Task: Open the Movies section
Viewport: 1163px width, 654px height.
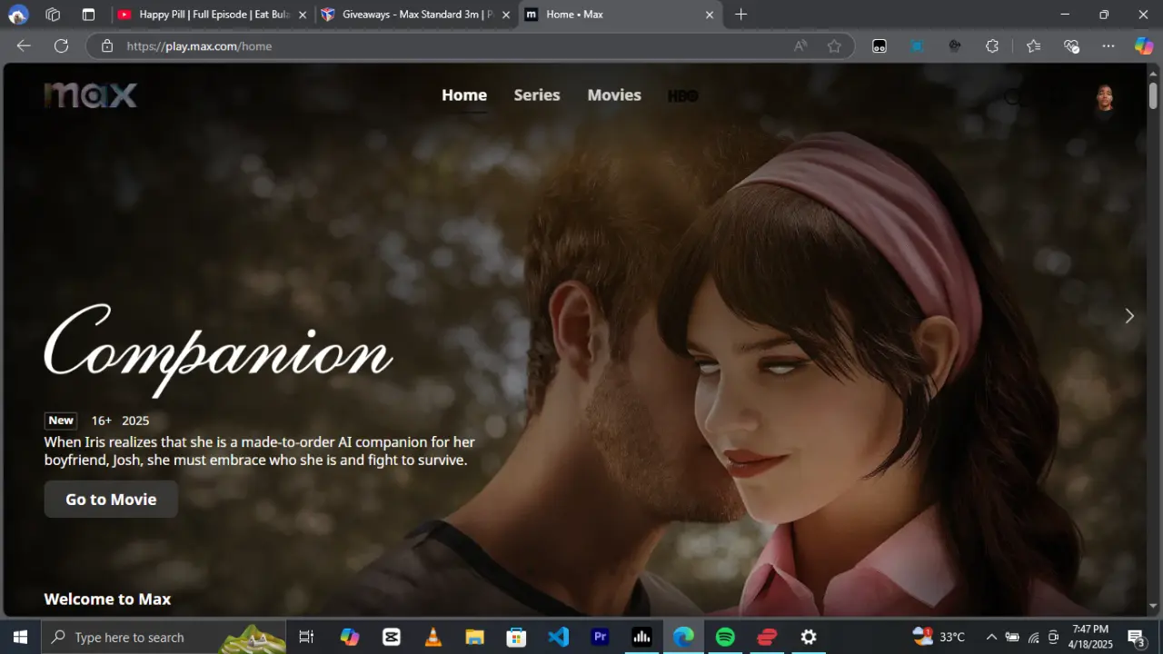Action: 614,95
